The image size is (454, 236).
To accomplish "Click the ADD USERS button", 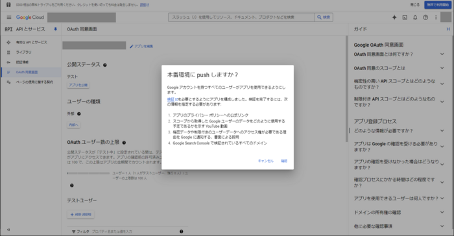I will pyautogui.click(x=81, y=215).
